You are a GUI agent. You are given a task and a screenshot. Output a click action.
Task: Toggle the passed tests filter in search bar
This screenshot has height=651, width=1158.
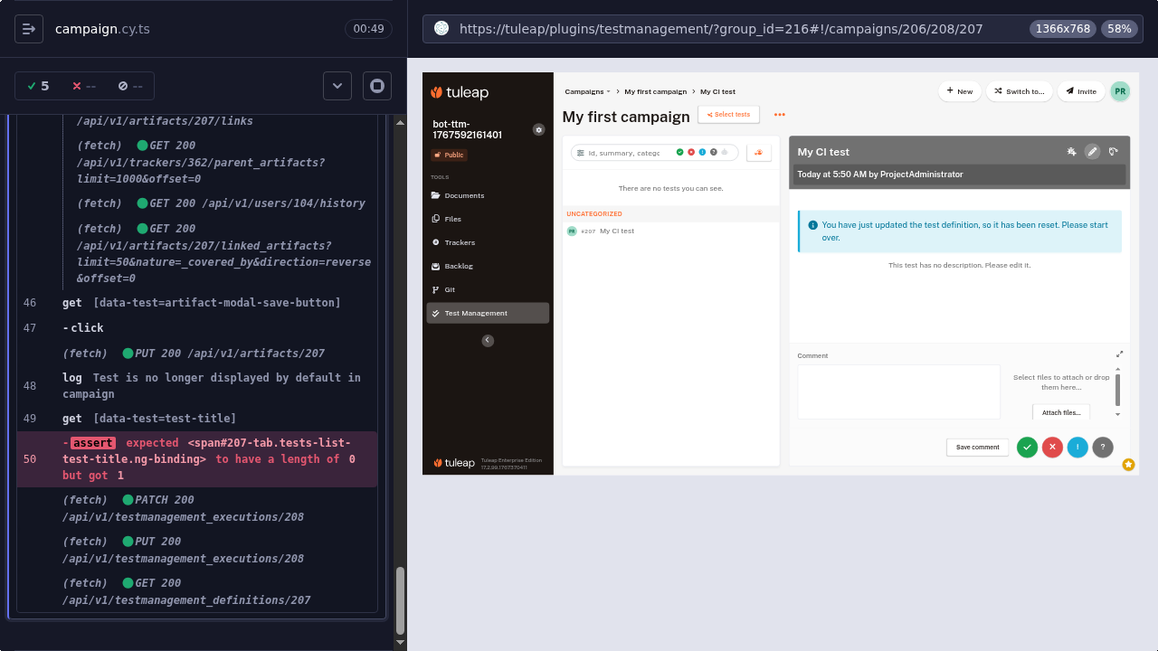(x=680, y=152)
